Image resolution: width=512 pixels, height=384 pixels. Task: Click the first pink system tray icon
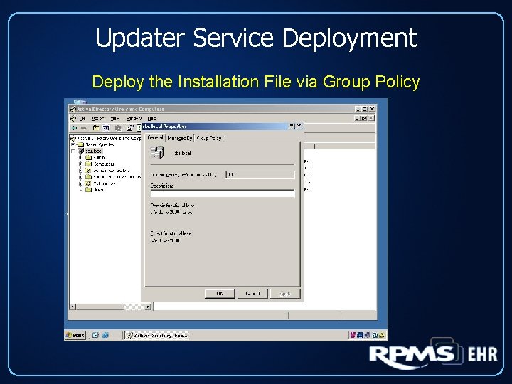coord(353,335)
